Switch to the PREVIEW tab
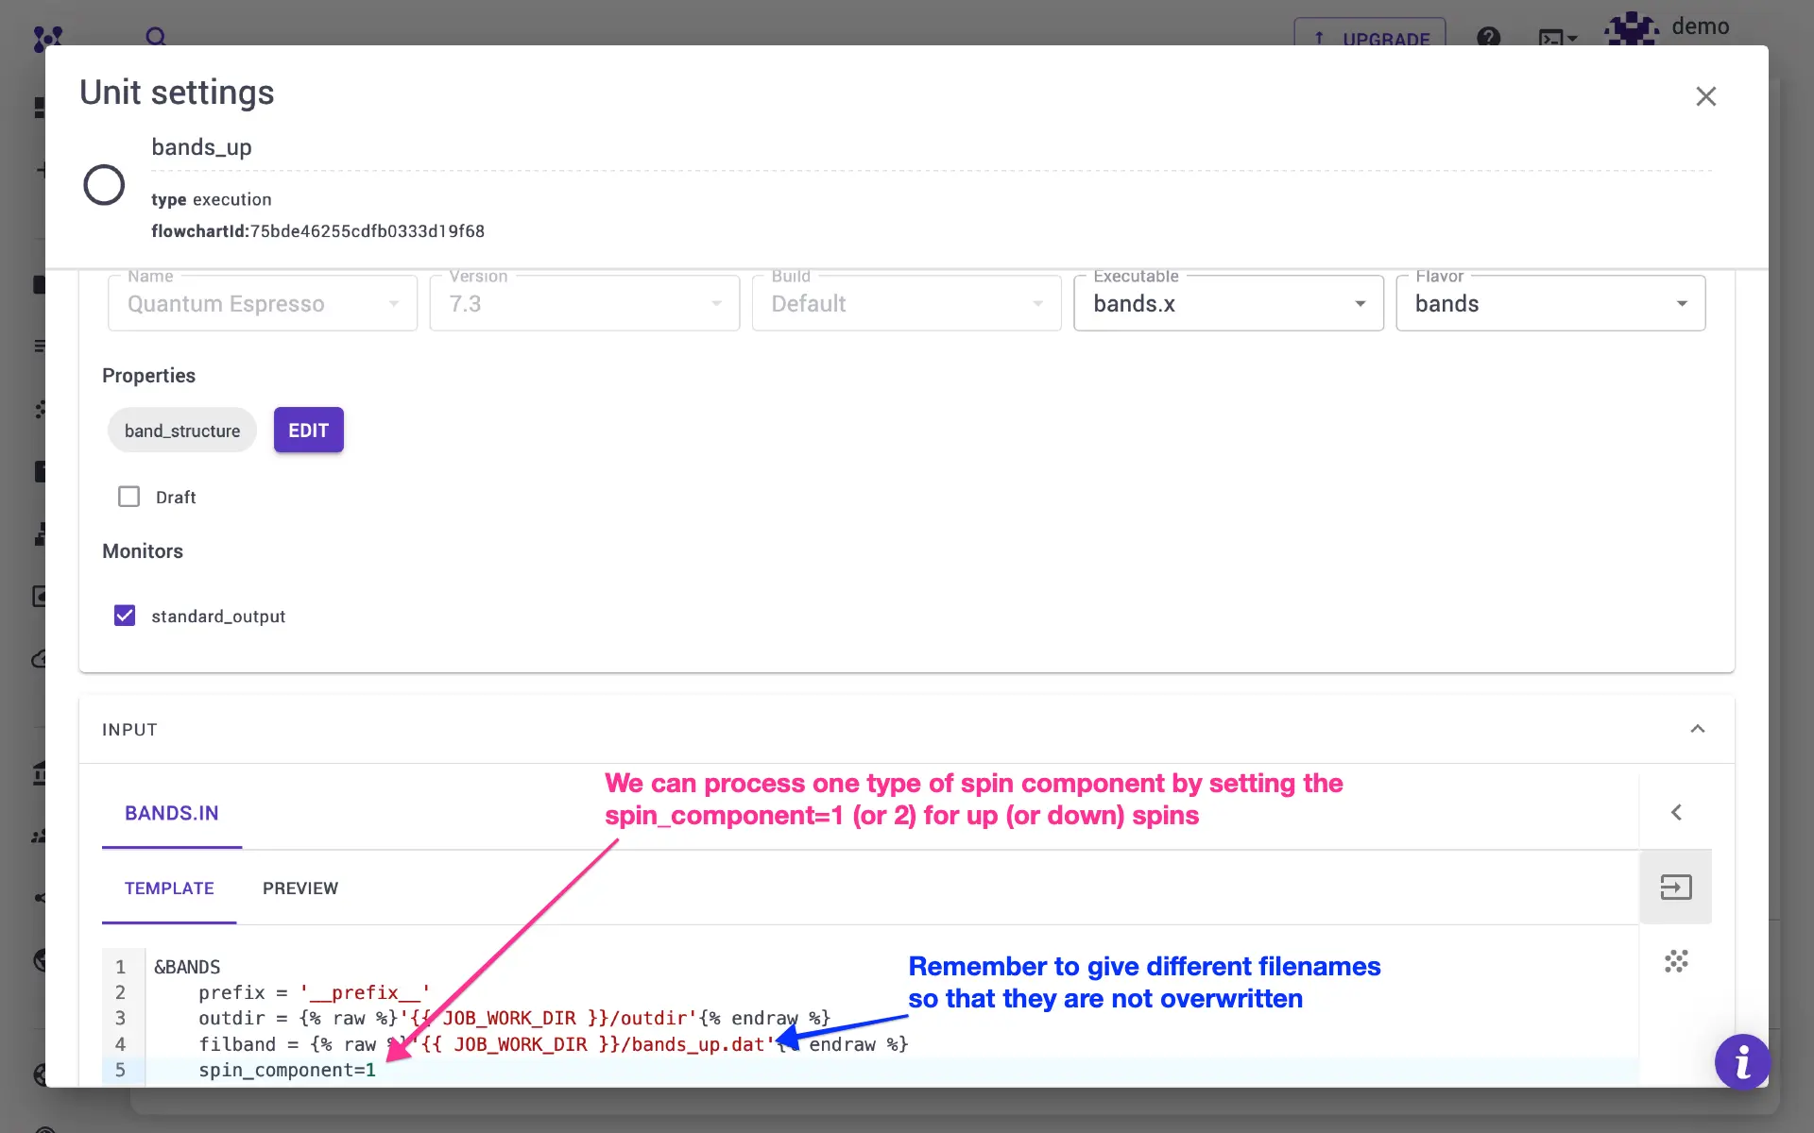The height and width of the screenshot is (1133, 1814). [x=300, y=888]
